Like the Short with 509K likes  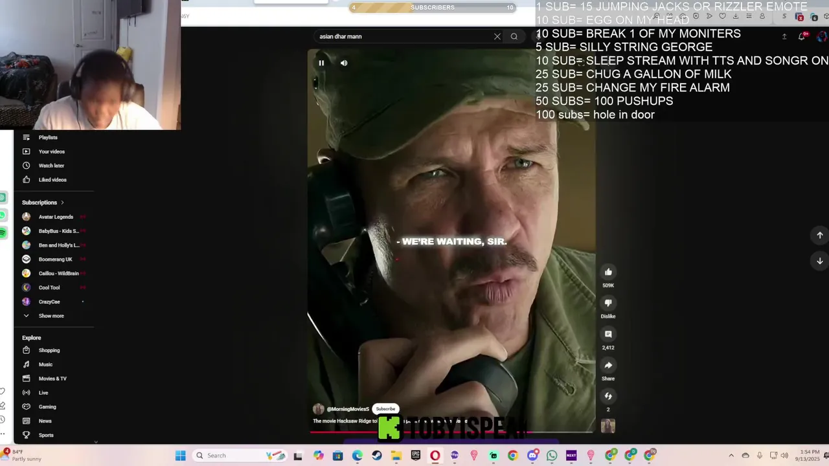pyautogui.click(x=608, y=272)
